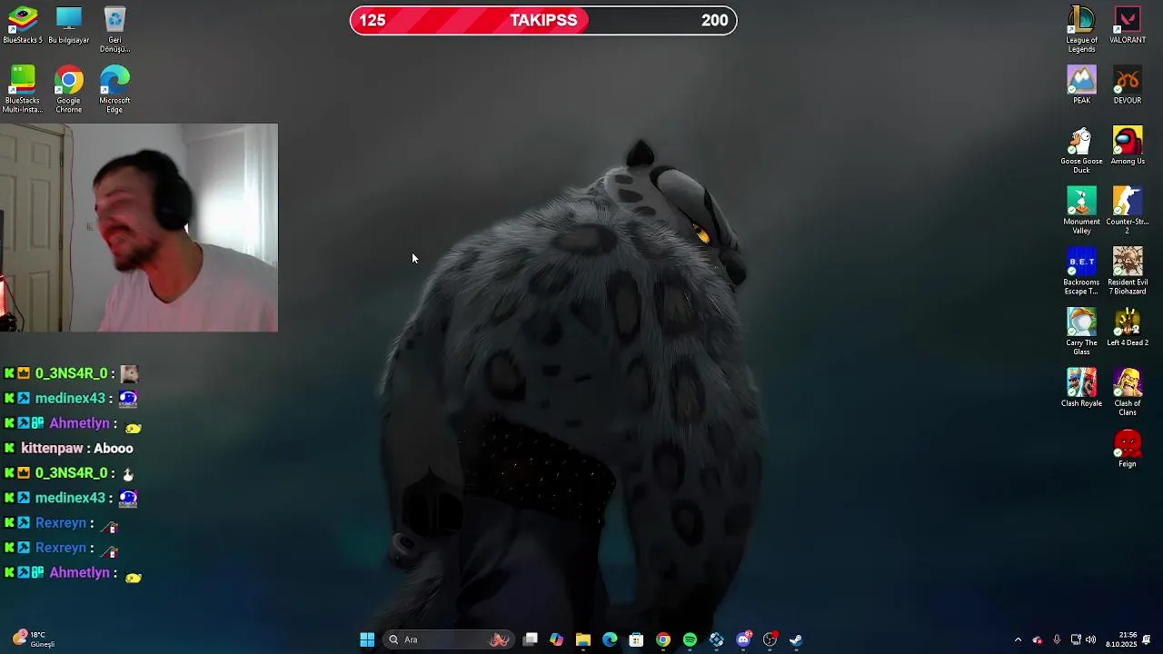Click the Ara search box in taskbar

[449, 639]
